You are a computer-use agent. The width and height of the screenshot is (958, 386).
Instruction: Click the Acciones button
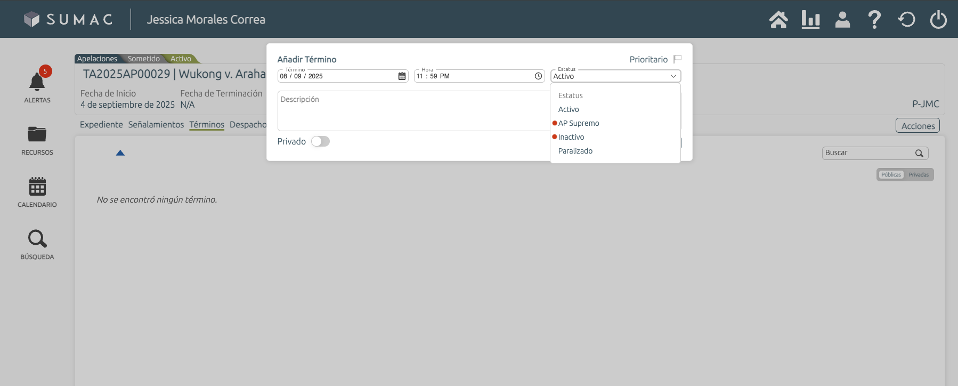(918, 126)
